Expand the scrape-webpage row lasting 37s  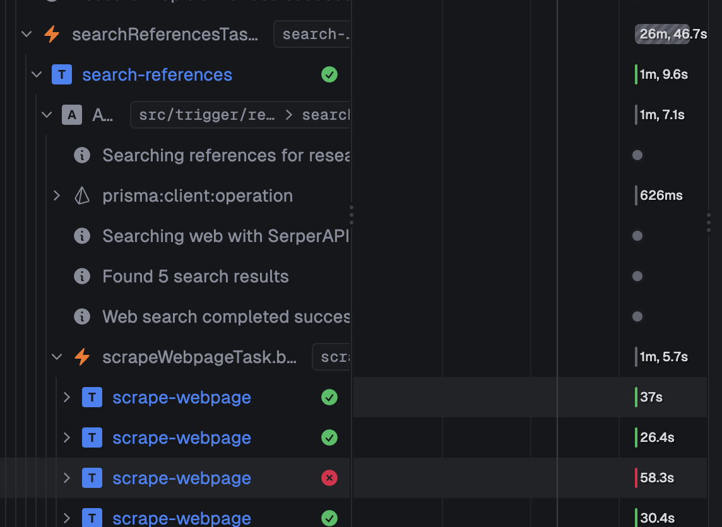[x=67, y=397]
